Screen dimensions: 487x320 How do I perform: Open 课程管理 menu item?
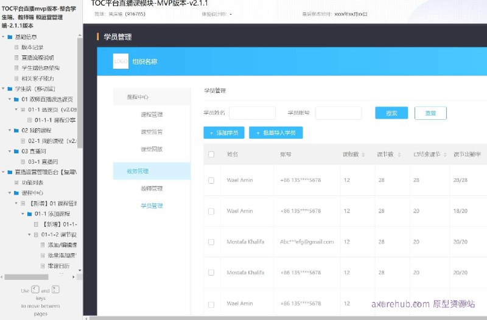152,114
